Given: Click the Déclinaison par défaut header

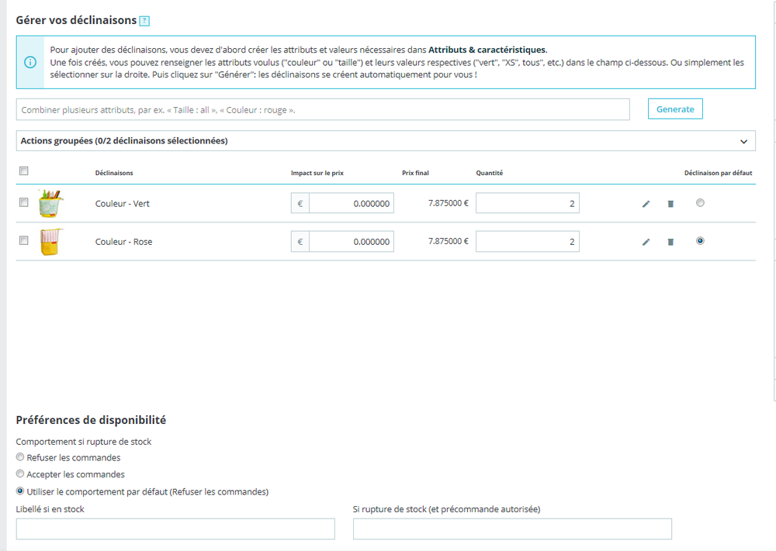Looking at the screenshot, I should [x=718, y=173].
